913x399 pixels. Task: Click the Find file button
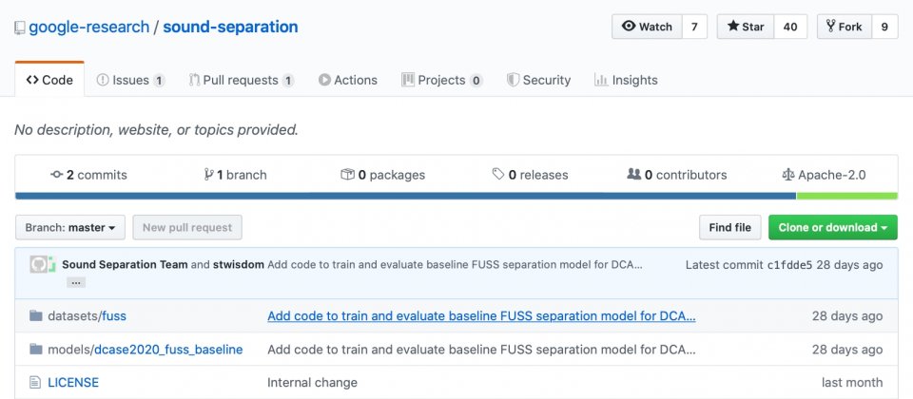pos(730,227)
